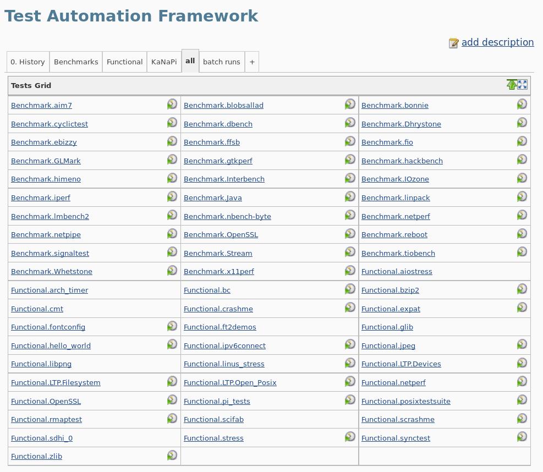
Task: Click the notepad icon beside add description
Action: [454, 43]
